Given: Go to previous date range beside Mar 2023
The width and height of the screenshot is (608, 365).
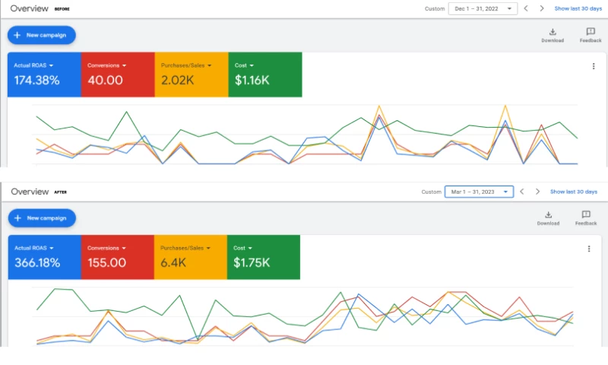Looking at the screenshot, I should [x=522, y=192].
